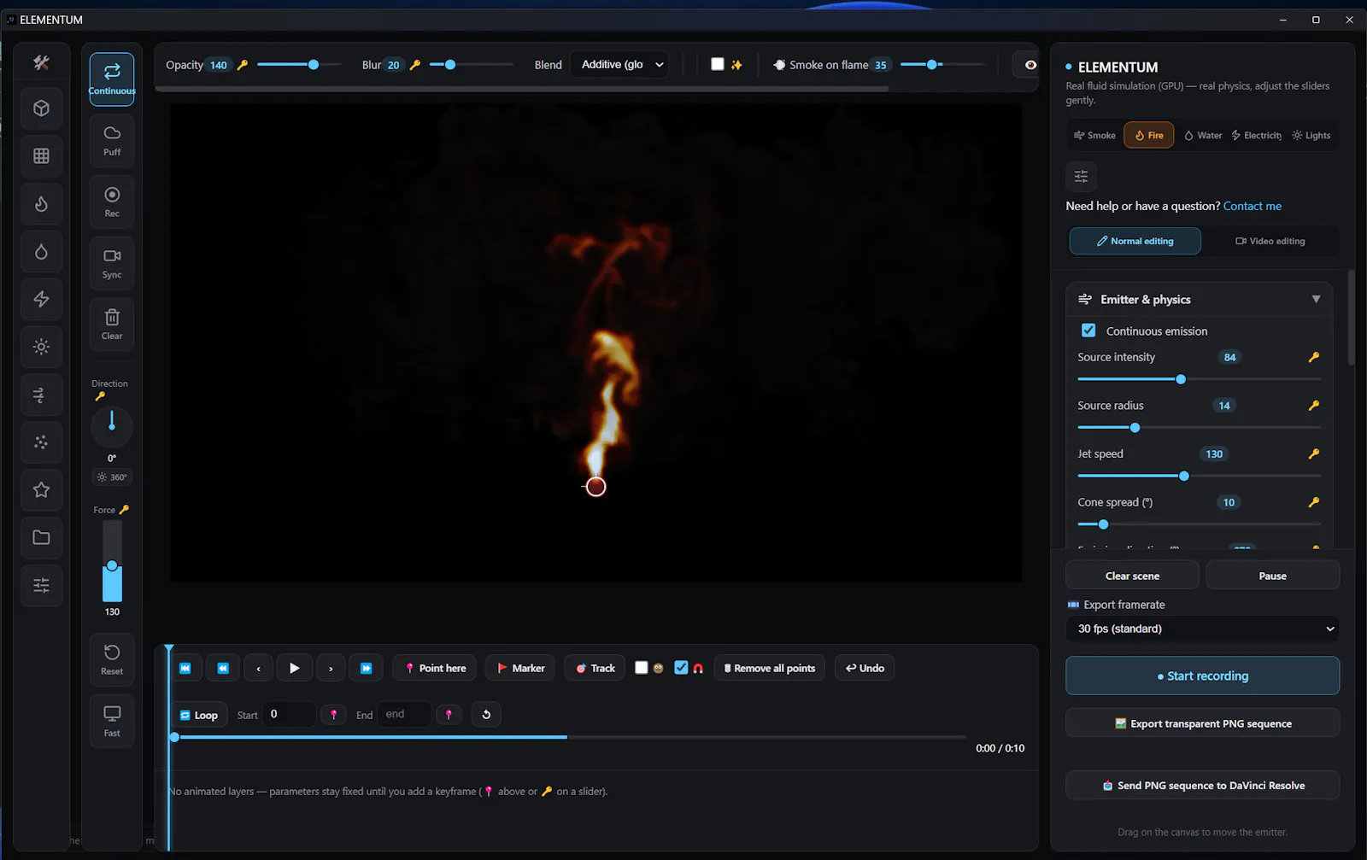Click the Undo button in timeline
The height and width of the screenshot is (860, 1367).
[x=865, y=668]
